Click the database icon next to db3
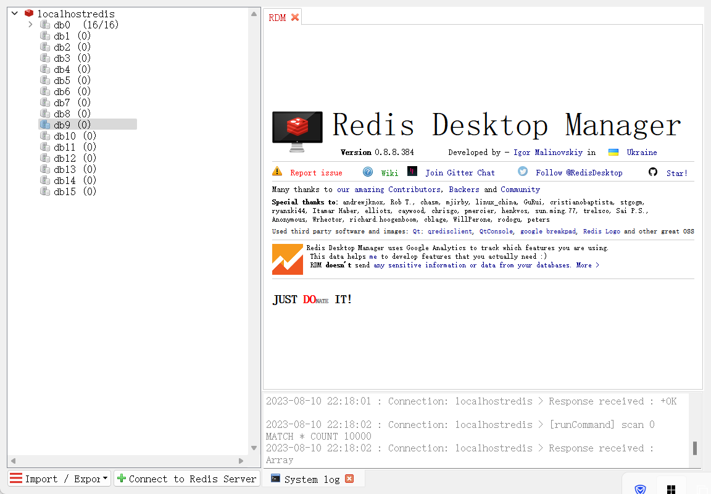This screenshot has width=711, height=494. pos(45,57)
